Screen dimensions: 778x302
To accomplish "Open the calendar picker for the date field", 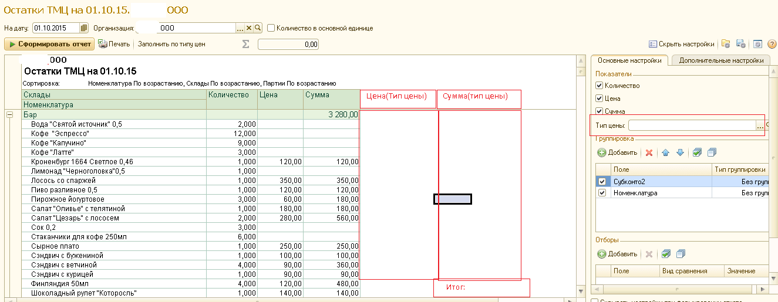I will click(x=84, y=28).
